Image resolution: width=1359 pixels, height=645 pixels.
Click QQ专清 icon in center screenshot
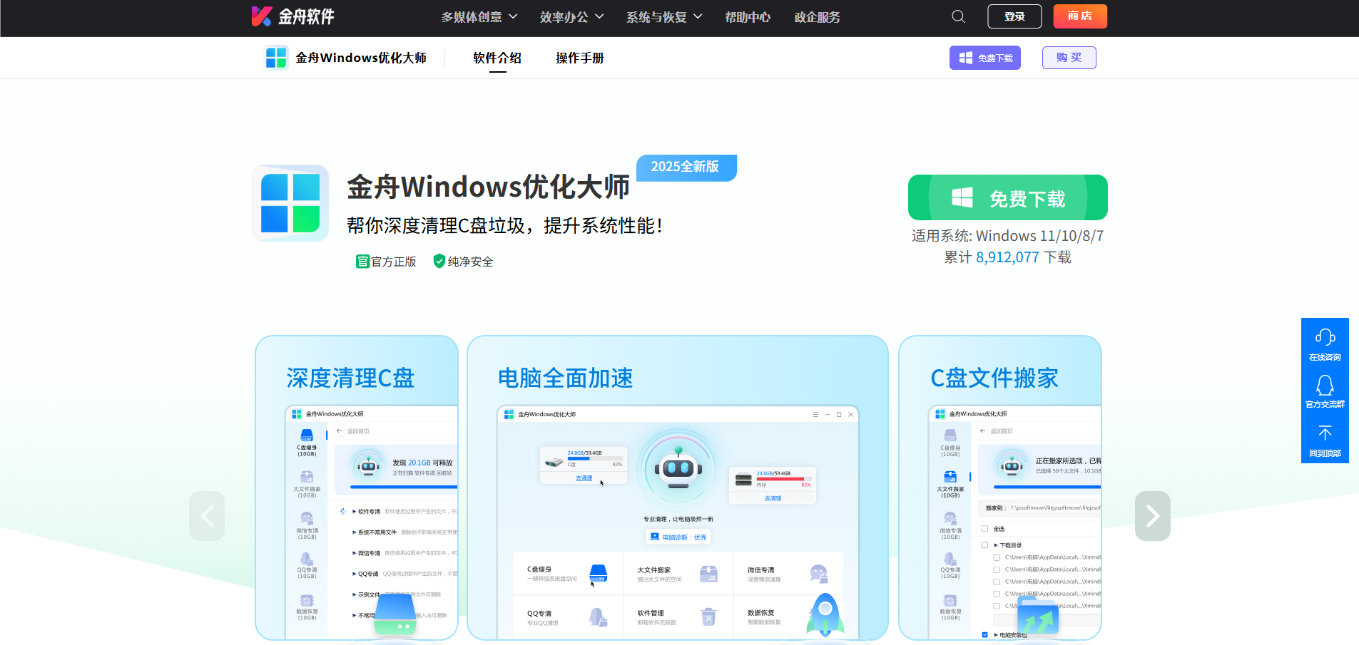[598, 617]
